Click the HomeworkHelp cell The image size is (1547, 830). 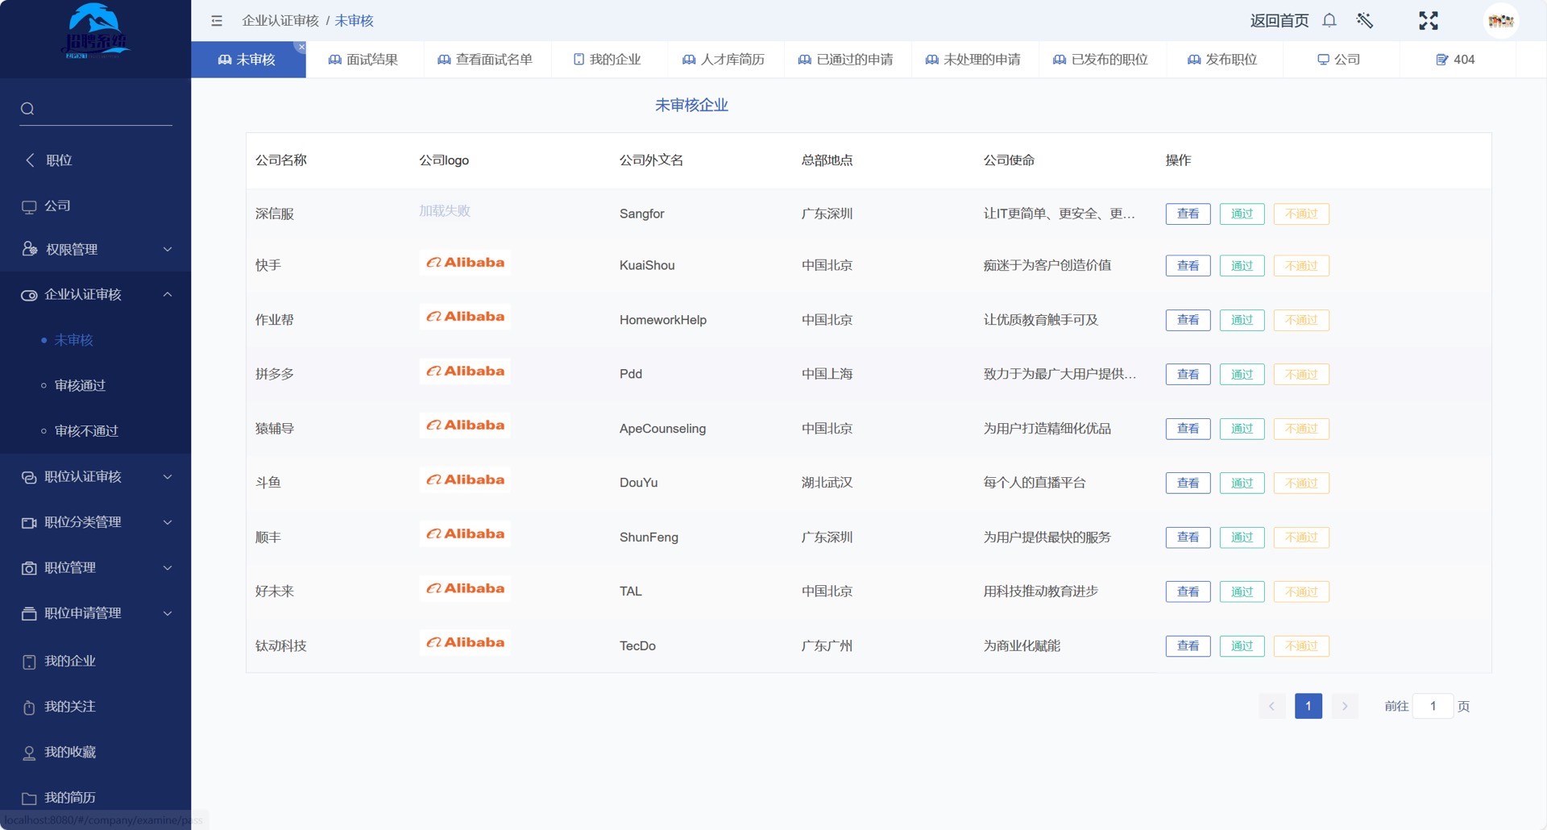point(662,320)
